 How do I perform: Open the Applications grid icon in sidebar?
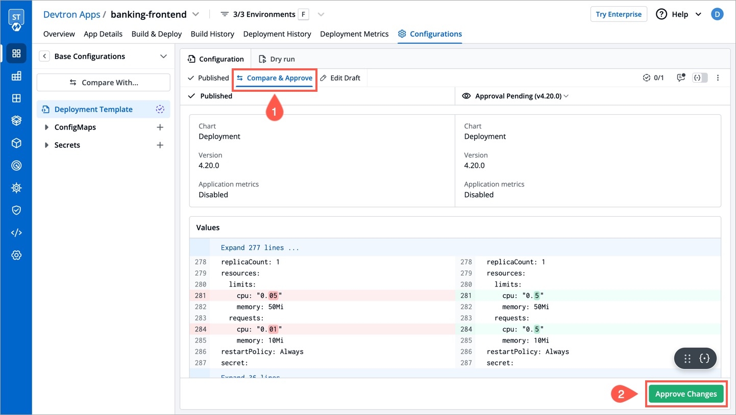[x=16, y=54]
